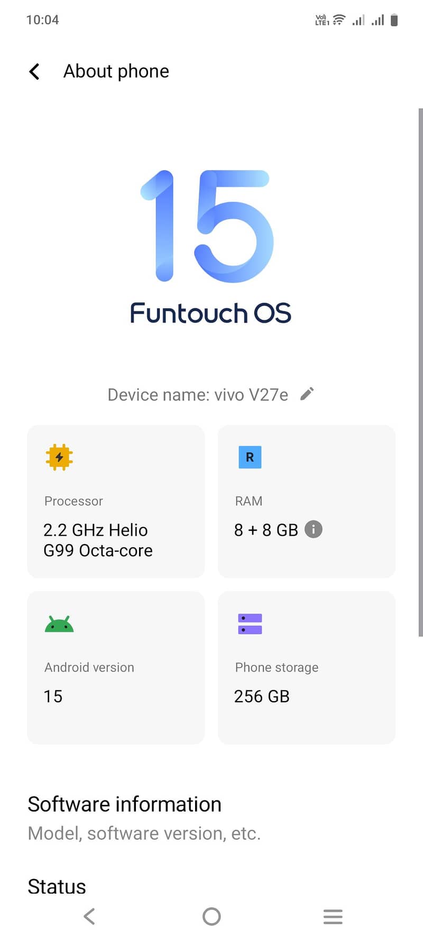Screen dimensions: 423x939
Task: Tap the 'RAM' label
Action: tap(249, 501)
